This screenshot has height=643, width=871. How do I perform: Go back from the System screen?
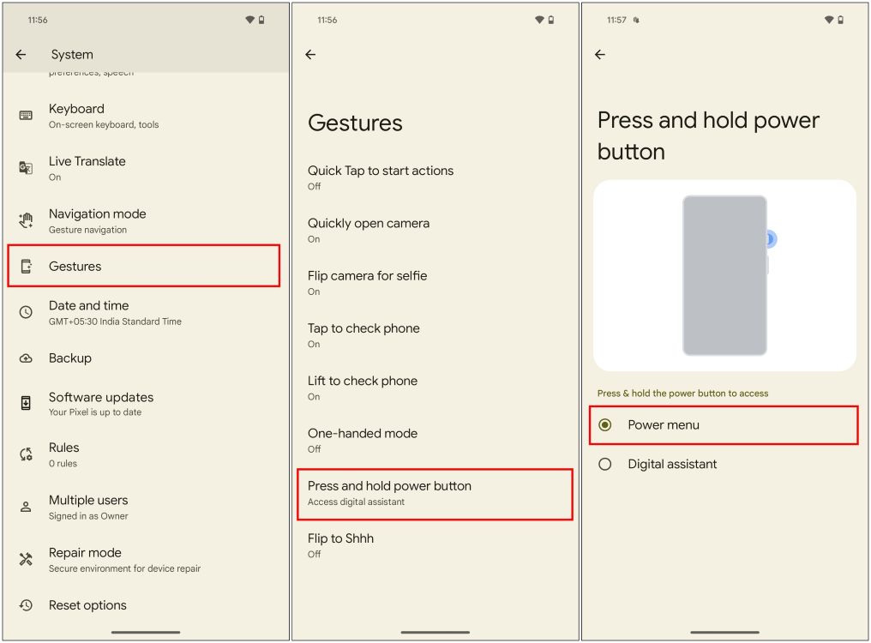point(21,55)
